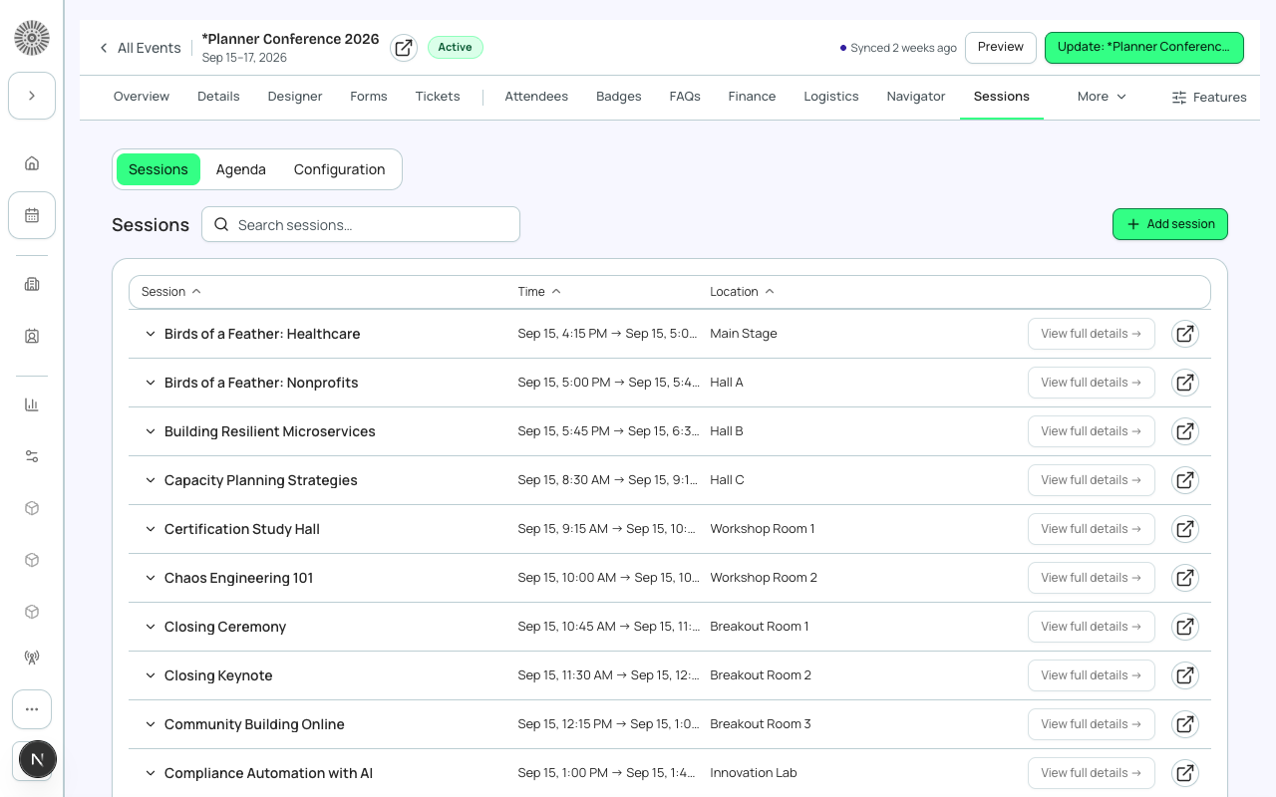
Task: Switch to the Designer tab
Action: [x=295, y=97]
